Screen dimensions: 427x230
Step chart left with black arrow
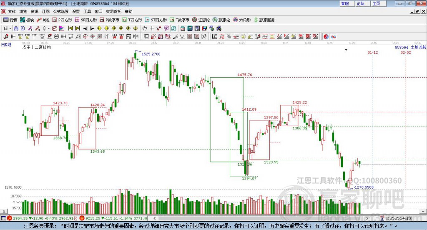(85, 28)
